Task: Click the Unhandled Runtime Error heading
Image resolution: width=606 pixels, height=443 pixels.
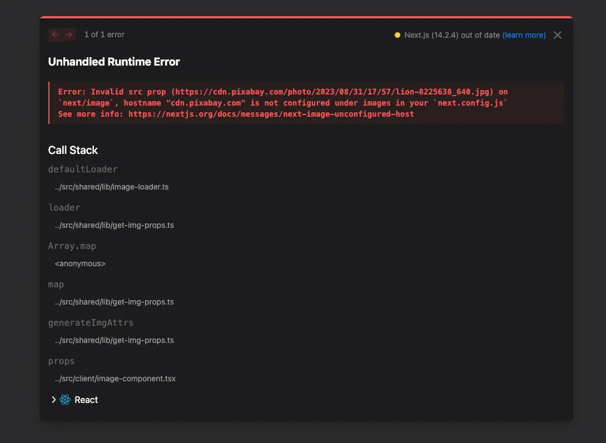Action: [x=114, y=62]
